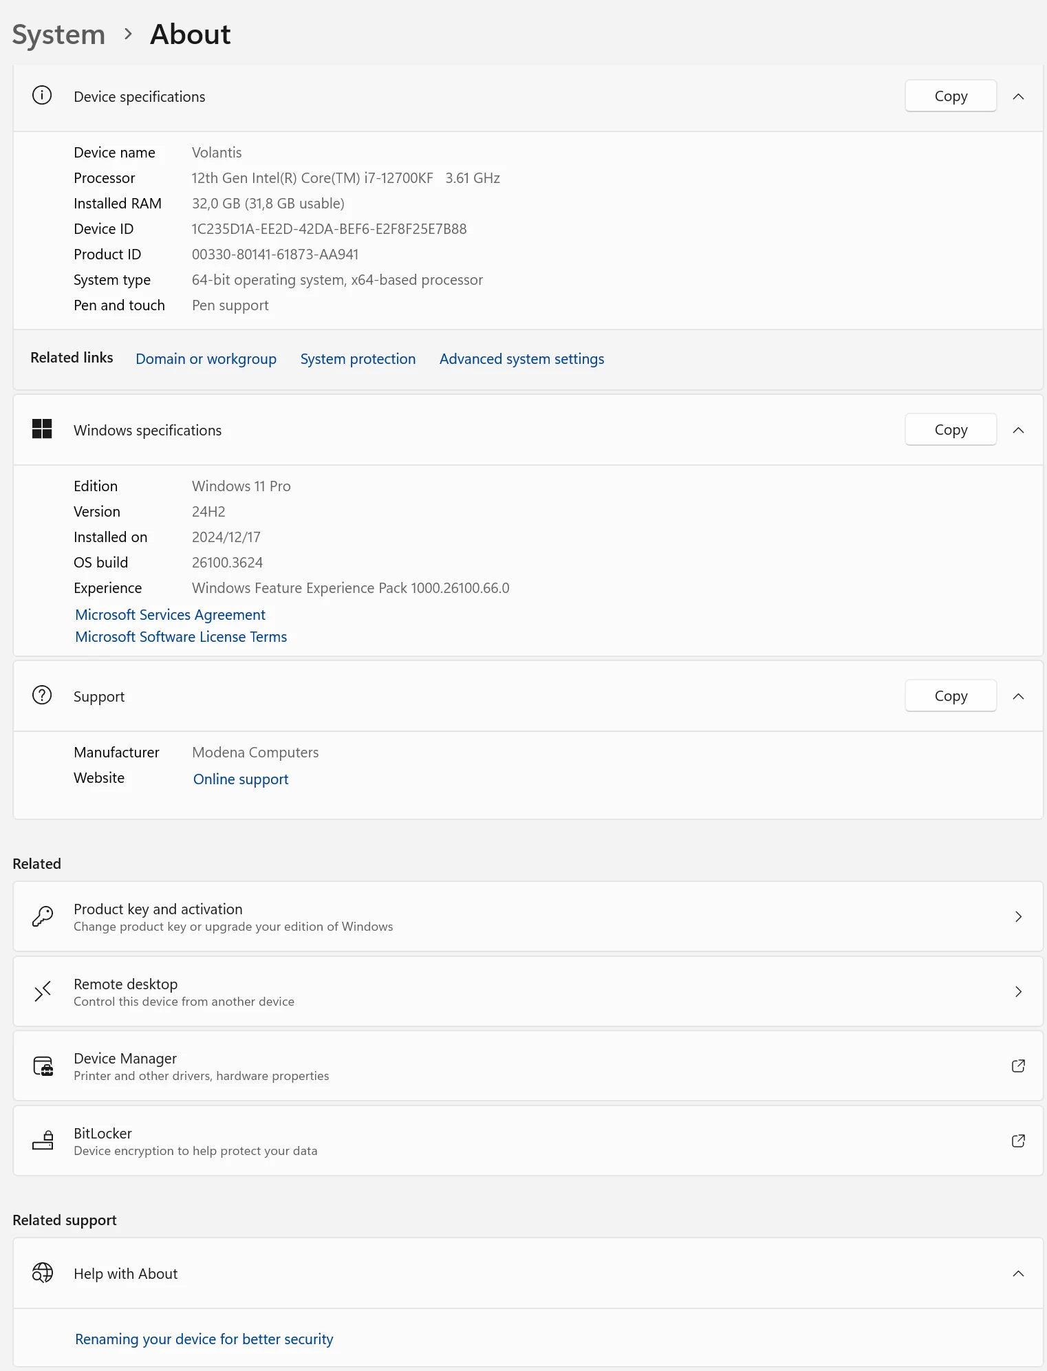Open BitLocker external link icon
Viewport: 1047px width, 1371px height.
click(1019, 1141)
